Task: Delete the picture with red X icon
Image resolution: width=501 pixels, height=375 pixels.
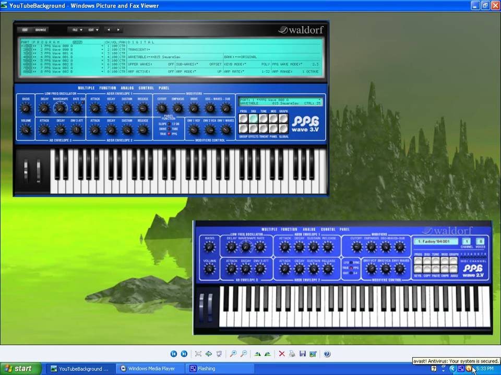Action: 282,354
